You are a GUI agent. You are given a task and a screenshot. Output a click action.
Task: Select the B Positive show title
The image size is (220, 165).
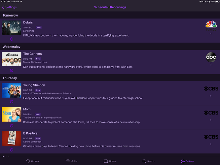(x=30, y=133)
